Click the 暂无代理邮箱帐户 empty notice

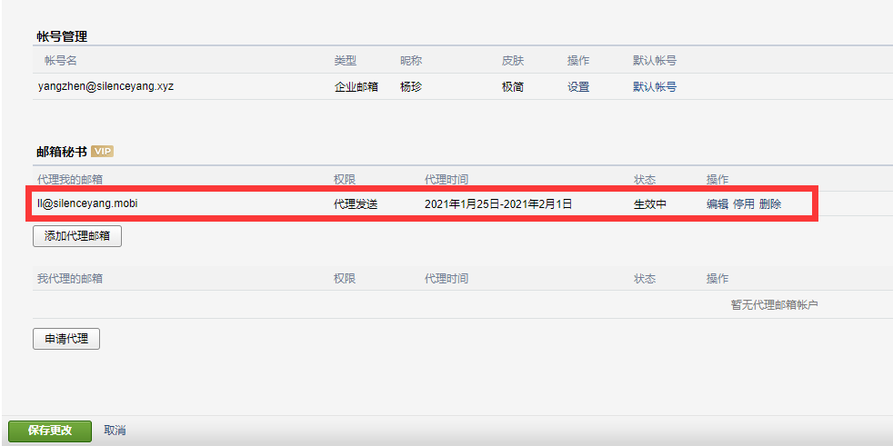click(774, 305)
